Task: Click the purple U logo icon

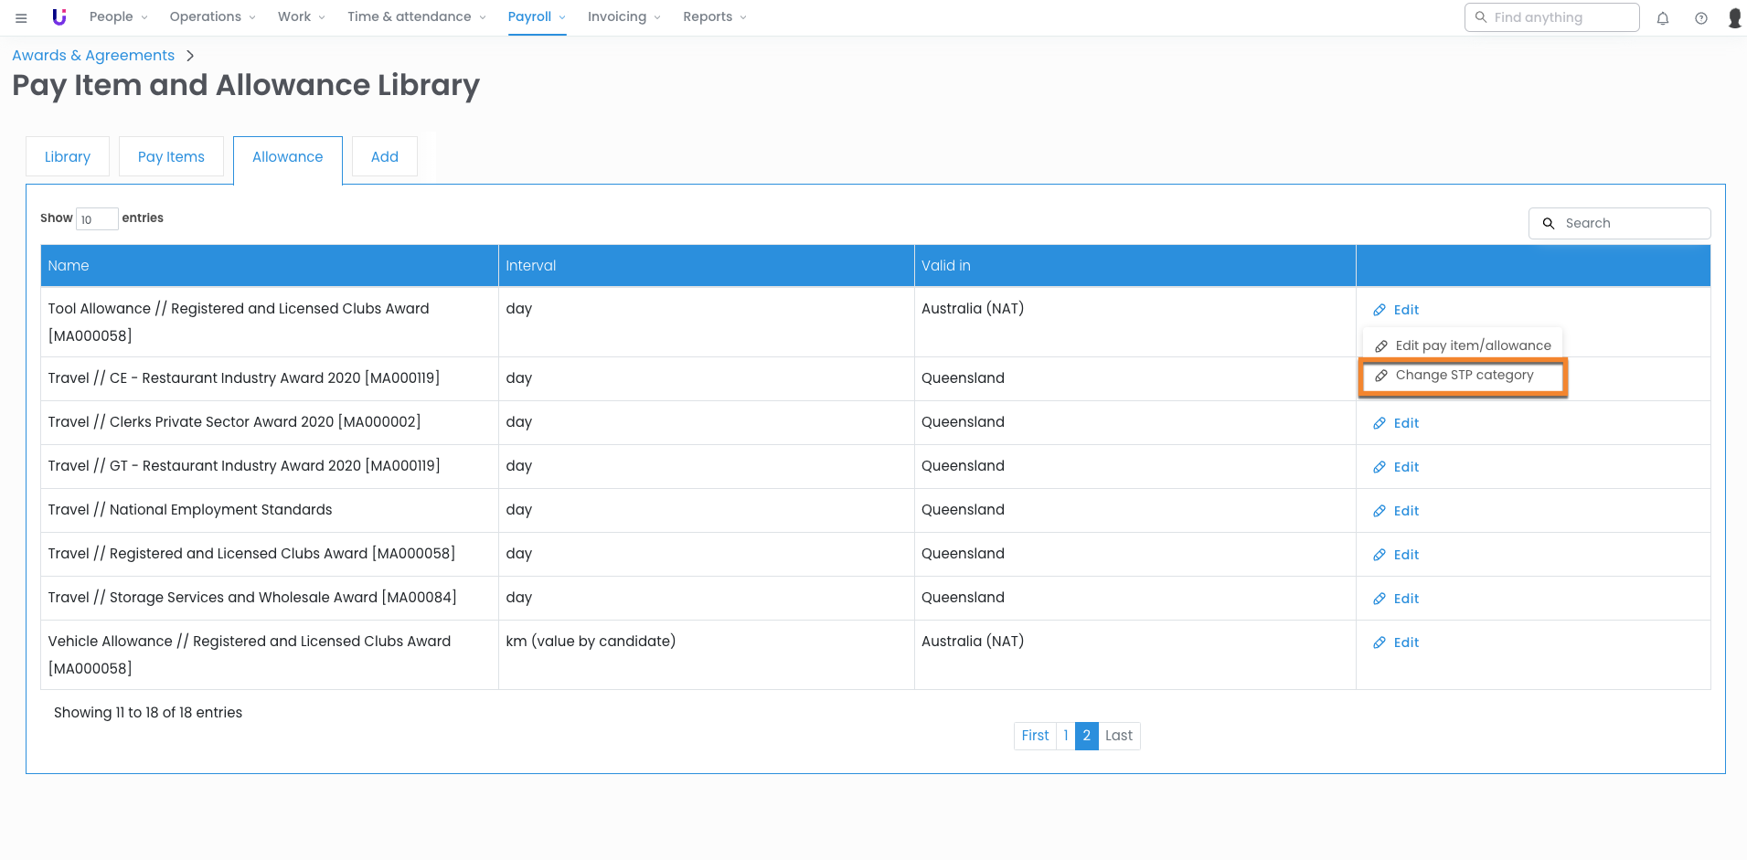Action: point(59,17)
